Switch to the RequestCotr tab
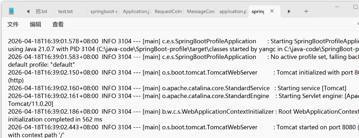 [x=168, y=11]
